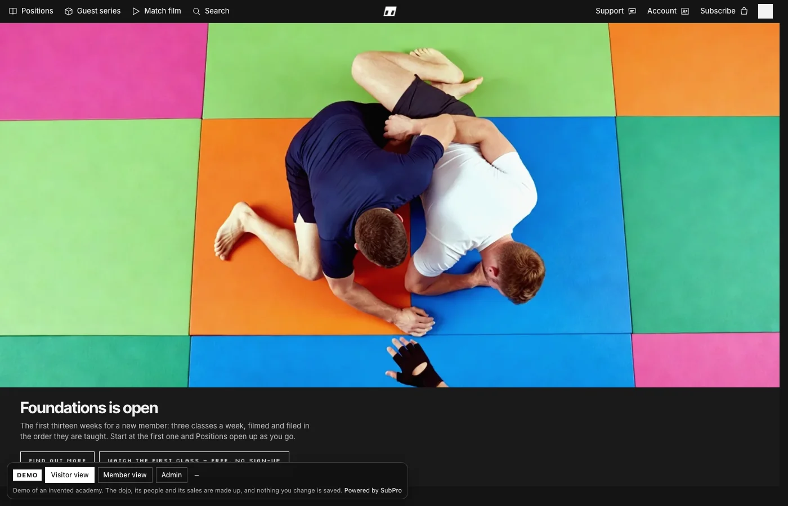This screenshot has height=506, width=788.
Task: Switch to Member view
Action: tap(125, 475)
